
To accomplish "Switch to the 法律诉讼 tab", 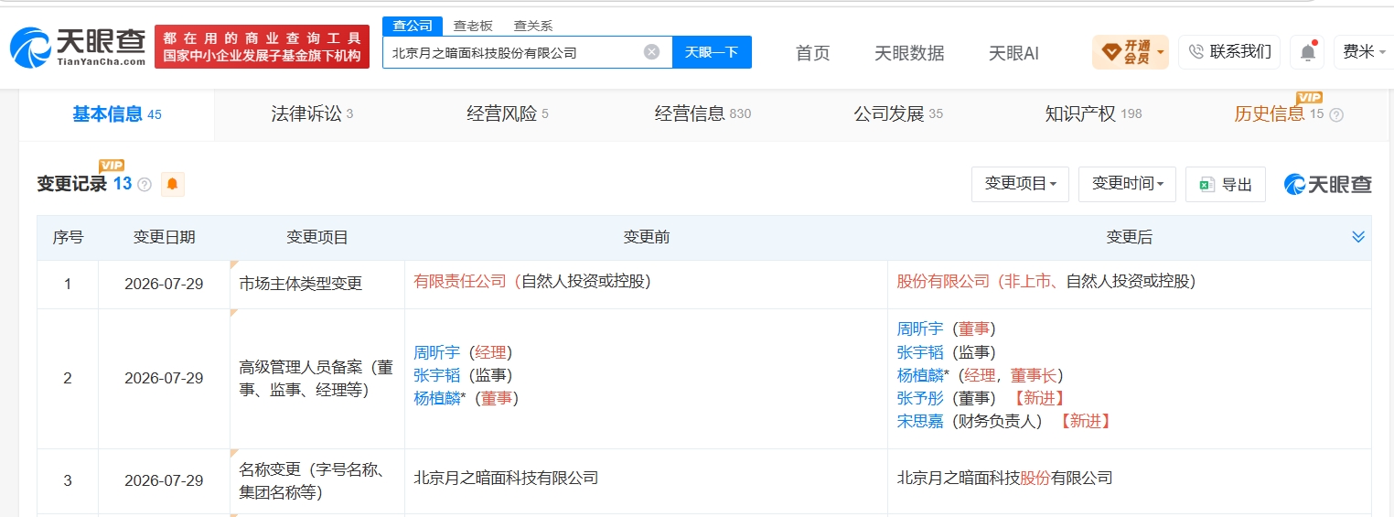I will [x=312, y=113].
